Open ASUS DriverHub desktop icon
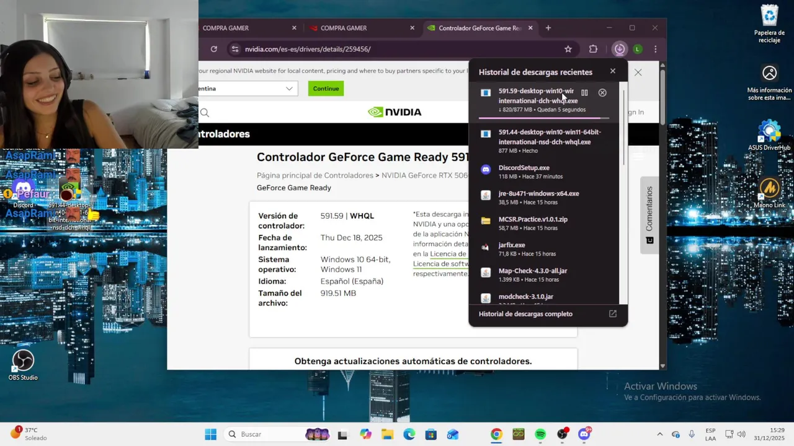Image resolution: width=794 pixels, height=446 pixels. click(x=769, y=135)
